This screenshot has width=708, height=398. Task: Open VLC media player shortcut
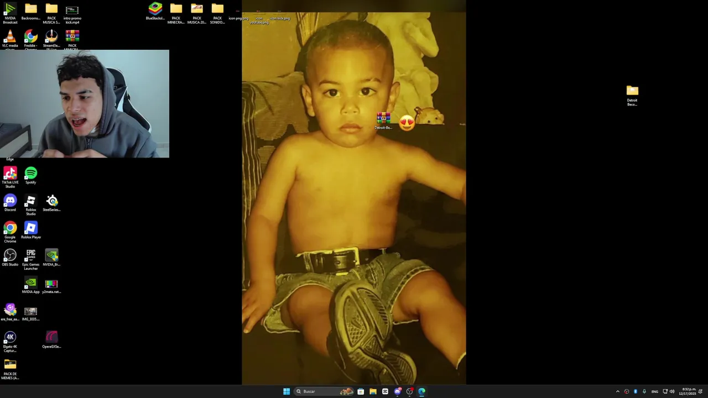click(x=10, y=40)
